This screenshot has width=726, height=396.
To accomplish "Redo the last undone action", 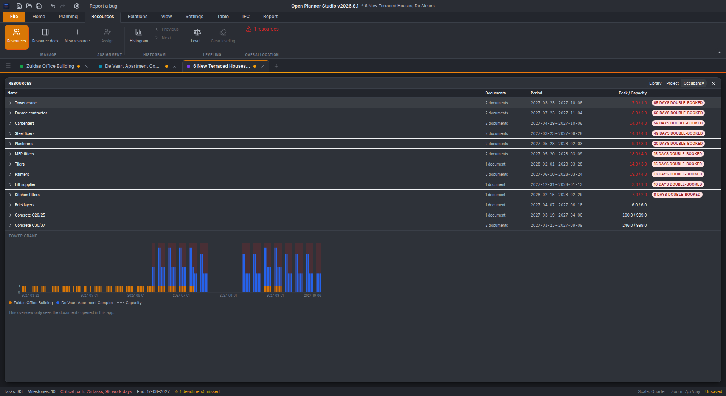I will pyautogui.click(x=63, y=6).
